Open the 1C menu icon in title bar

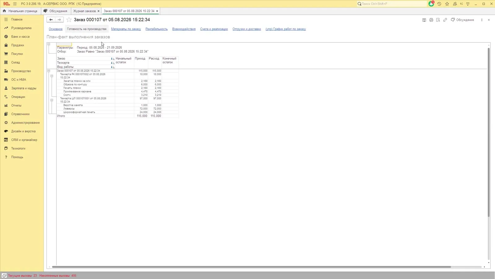461,4
